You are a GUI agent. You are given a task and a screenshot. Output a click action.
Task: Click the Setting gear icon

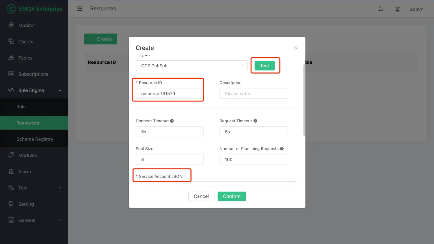(11, 204)
